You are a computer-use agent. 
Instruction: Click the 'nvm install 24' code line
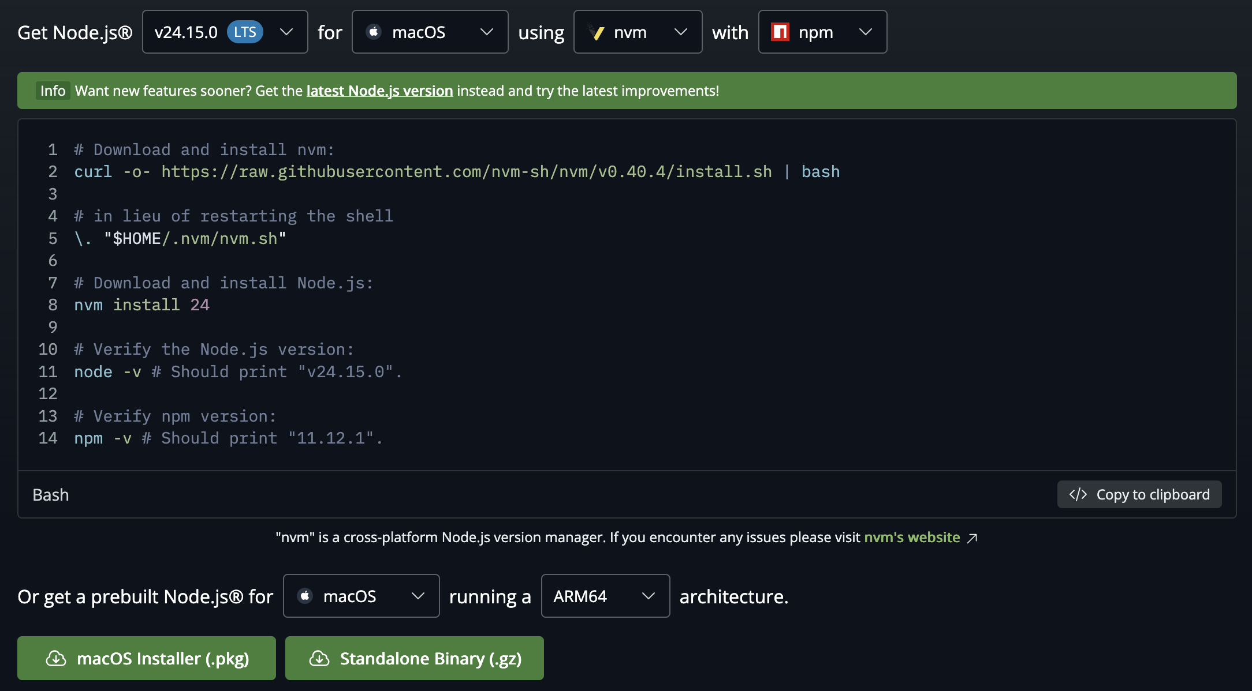coord(142,305)
